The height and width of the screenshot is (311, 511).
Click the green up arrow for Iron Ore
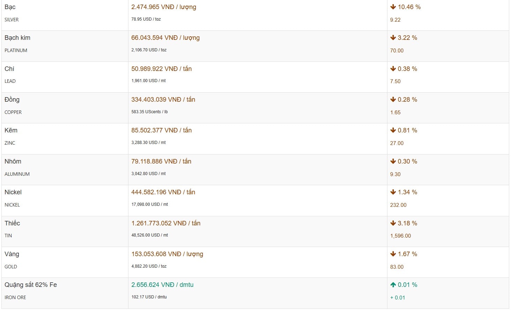(x=393, y=285)
